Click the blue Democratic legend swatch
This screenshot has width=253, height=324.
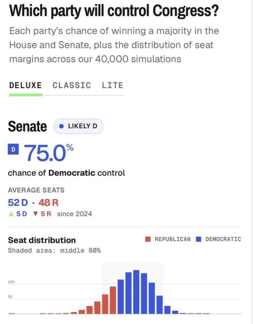click(199, 239)
